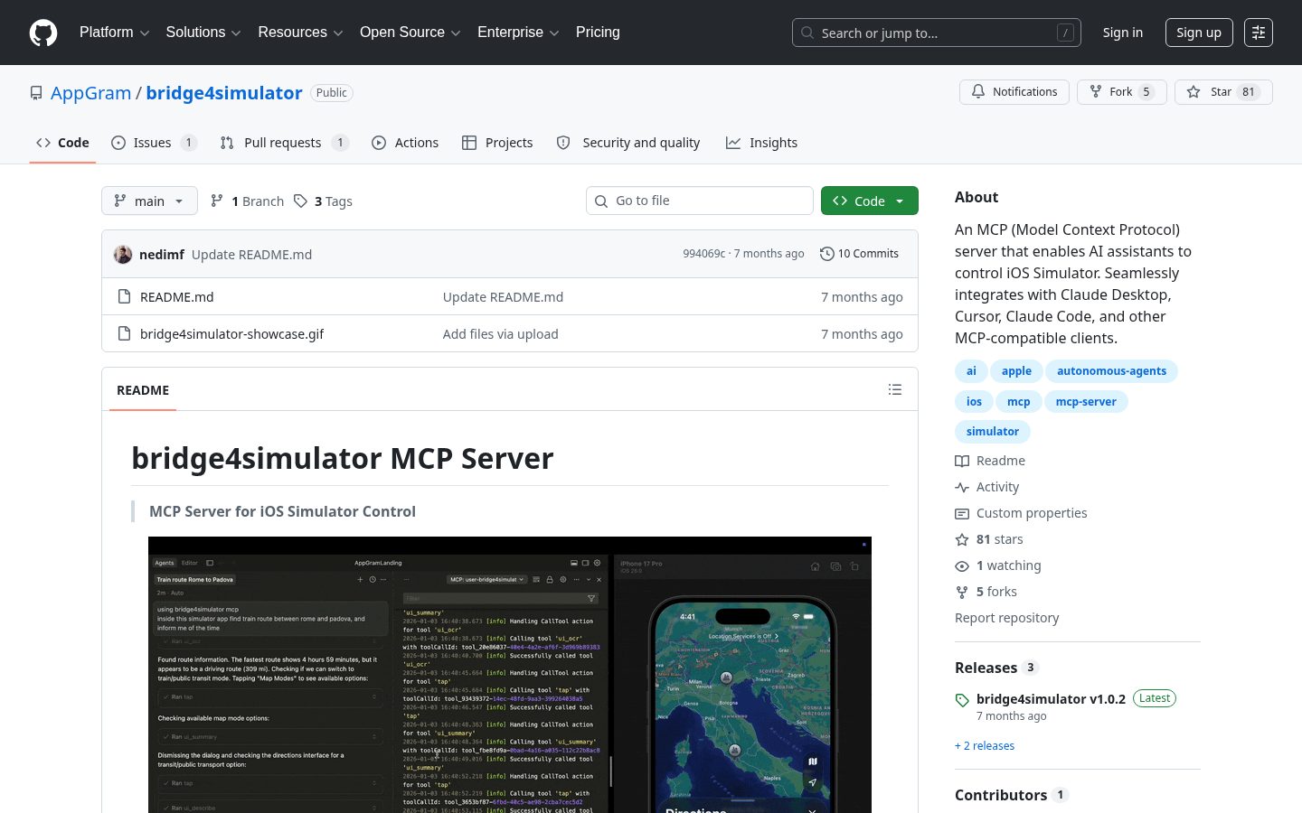Select the 'autonomous-agents' topic tag
1302x813 pixels.
(1111, 371)
